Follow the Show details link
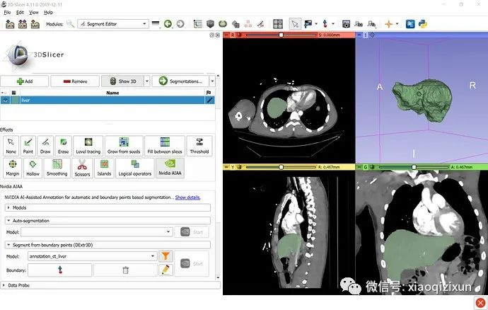 [x=187, y=197]
